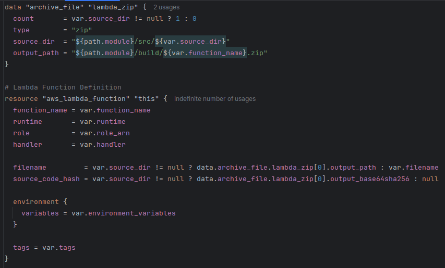Click the "# Lambda Function Definition" comment
This screenshot has height=268, width=445.
63,87
